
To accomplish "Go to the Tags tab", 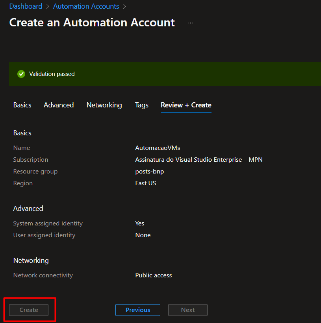I will click(141, 105).
